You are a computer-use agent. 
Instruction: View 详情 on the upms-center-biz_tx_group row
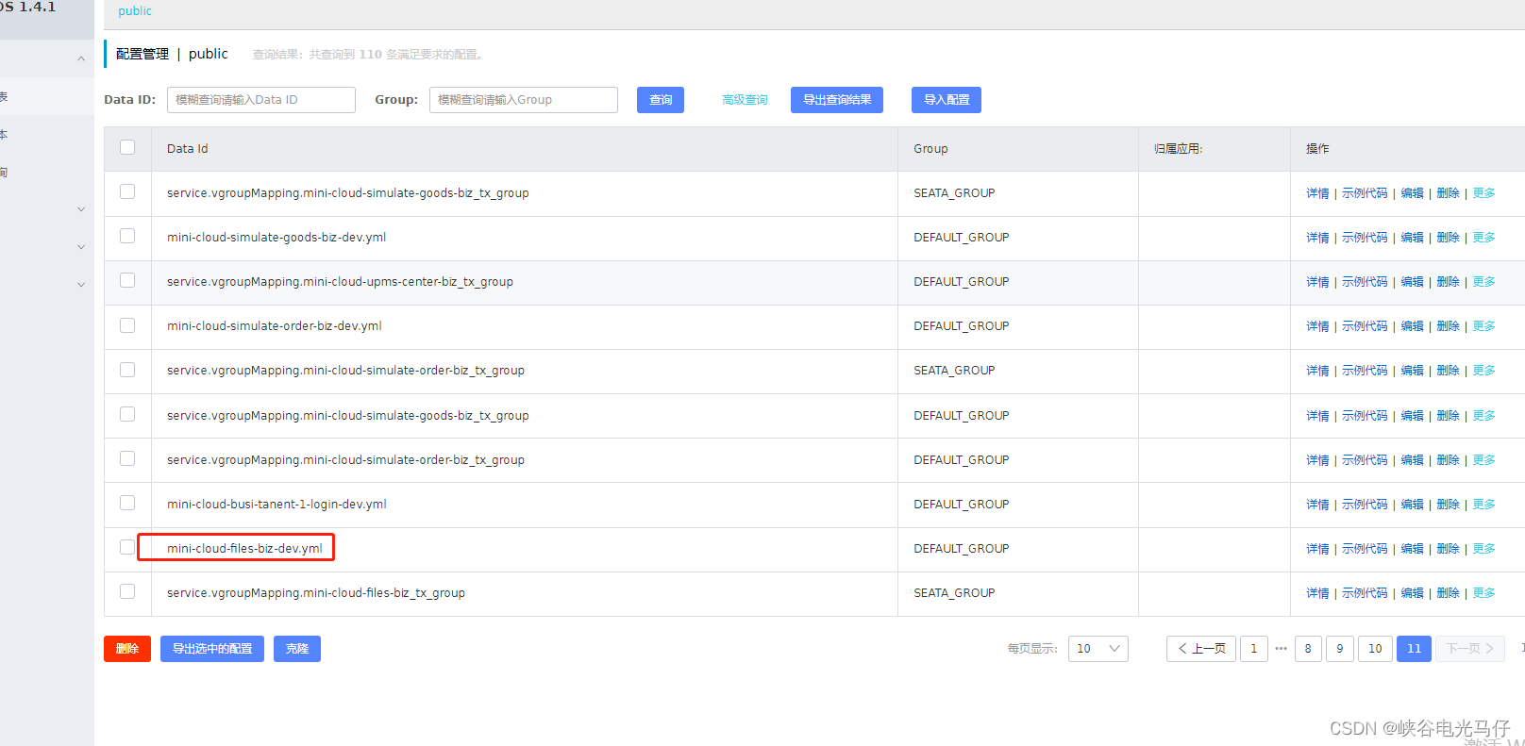pos(1317,282)
